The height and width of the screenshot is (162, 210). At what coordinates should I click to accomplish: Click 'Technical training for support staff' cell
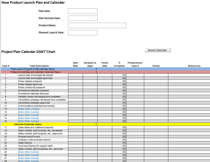coord(35,146)
